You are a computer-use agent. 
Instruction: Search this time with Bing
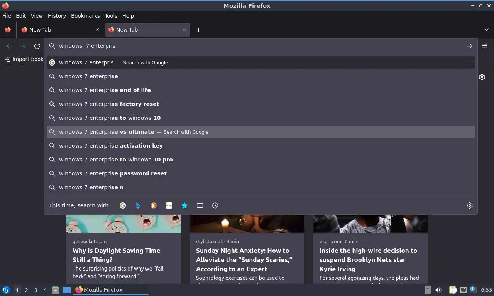pyautogui.click(x=138, y=205)
